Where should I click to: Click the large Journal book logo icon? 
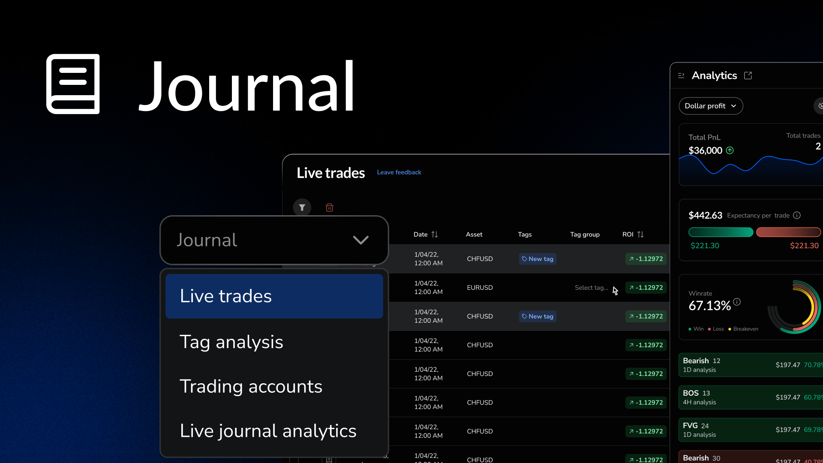coord(73,84)
